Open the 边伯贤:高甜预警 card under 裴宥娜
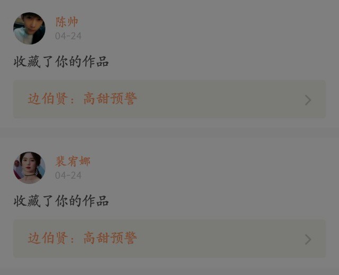Image resolution: width=339 pixels, height=275 pixels. 169,238
